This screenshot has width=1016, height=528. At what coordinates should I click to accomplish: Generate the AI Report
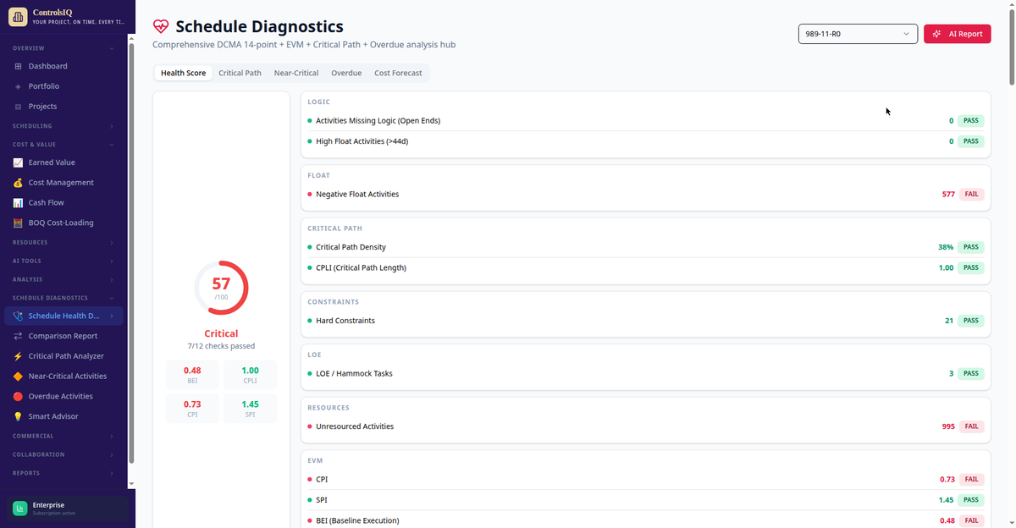tap(958, 34)
